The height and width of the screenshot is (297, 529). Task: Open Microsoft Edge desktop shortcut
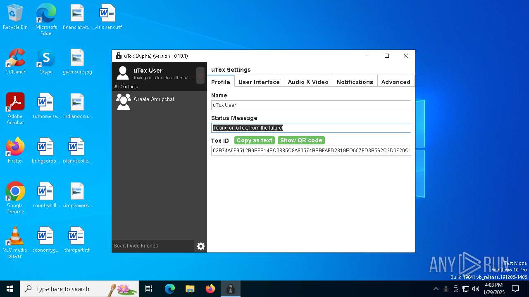46,19
